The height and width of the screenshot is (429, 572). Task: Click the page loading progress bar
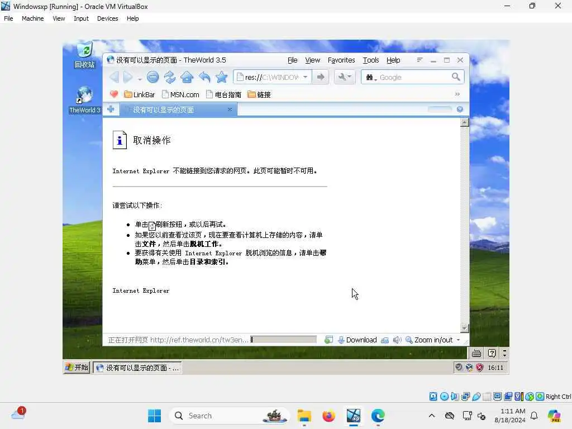[x=283, y=340]
